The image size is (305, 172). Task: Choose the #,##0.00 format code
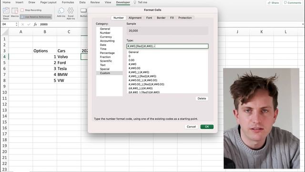point(167,68)
